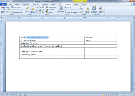The height and width of the screenshot is (96, 135).
Task: Open Word Help
Action: (x=134, y=4)
